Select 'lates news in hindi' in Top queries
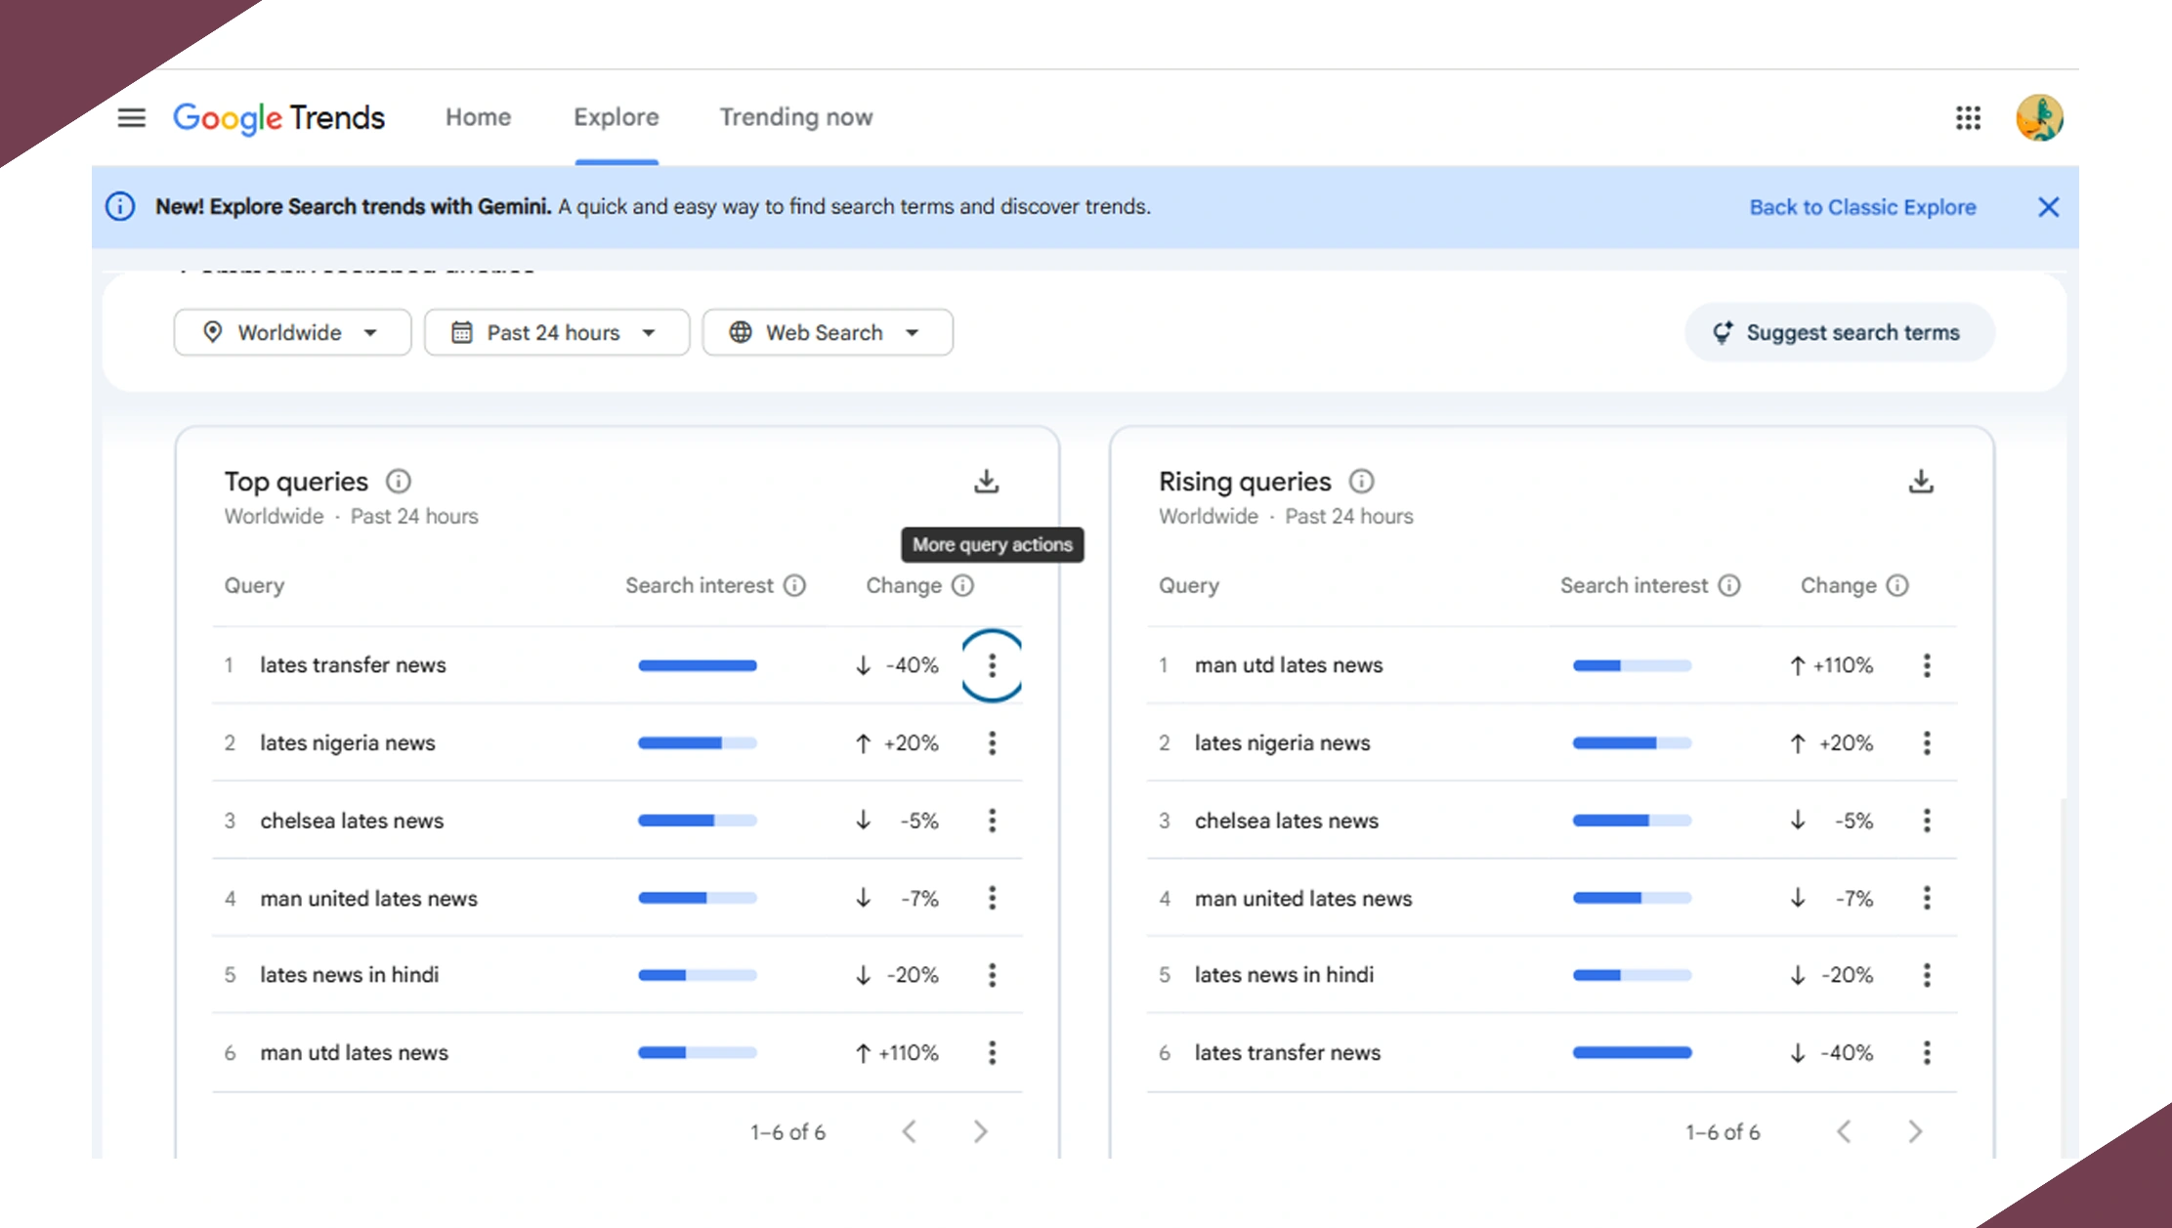 click(x=350, y=975)
